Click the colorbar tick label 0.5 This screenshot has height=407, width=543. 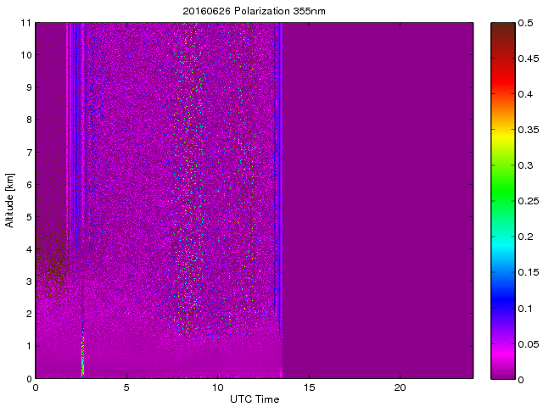[526, 23]
